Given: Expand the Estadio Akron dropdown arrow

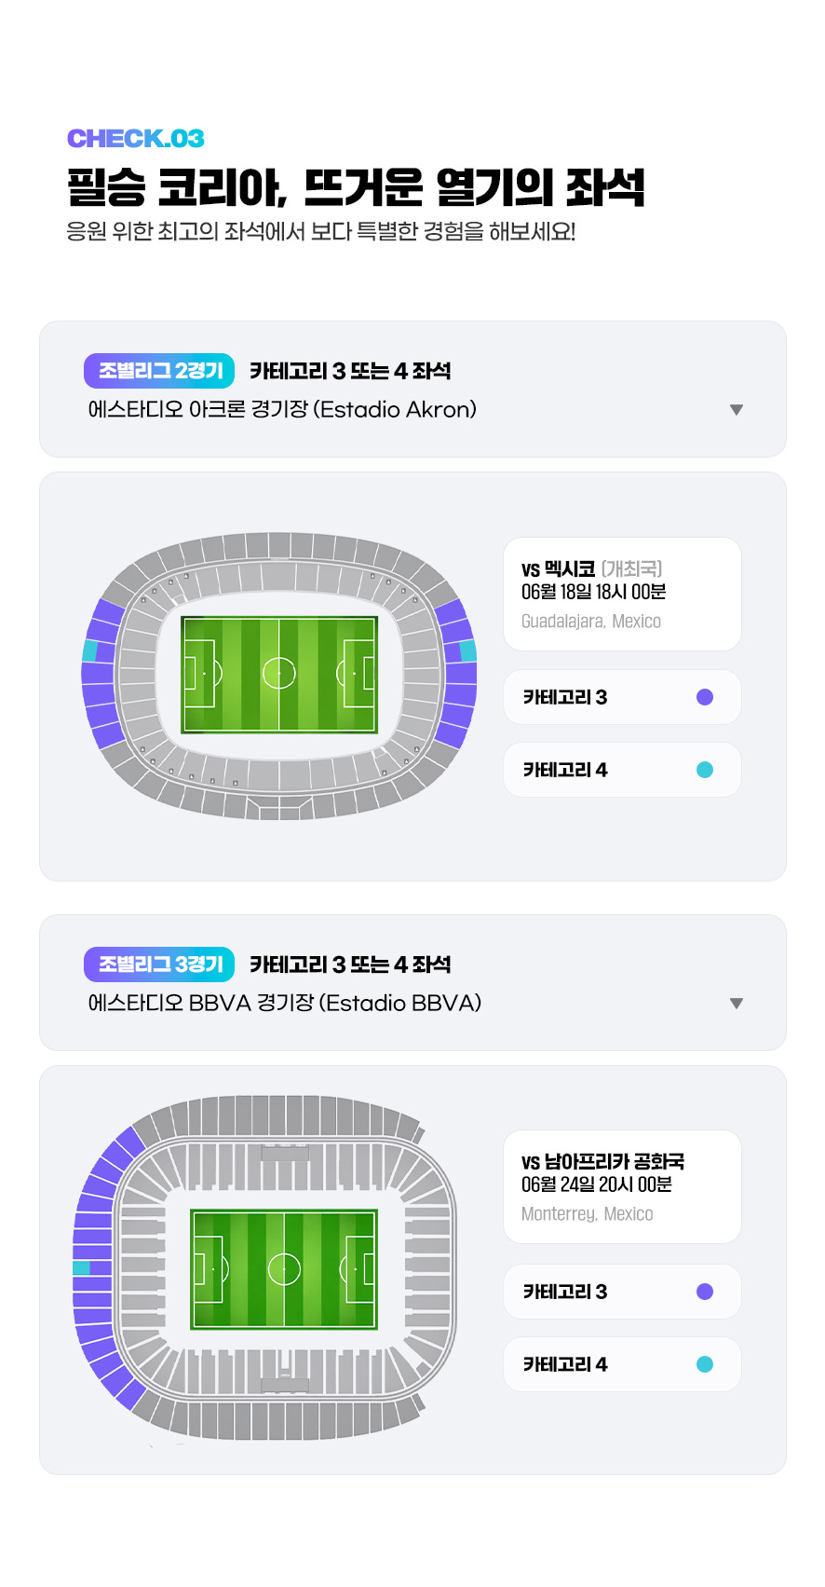Looking at the screenshot, I should coord(737,410).
